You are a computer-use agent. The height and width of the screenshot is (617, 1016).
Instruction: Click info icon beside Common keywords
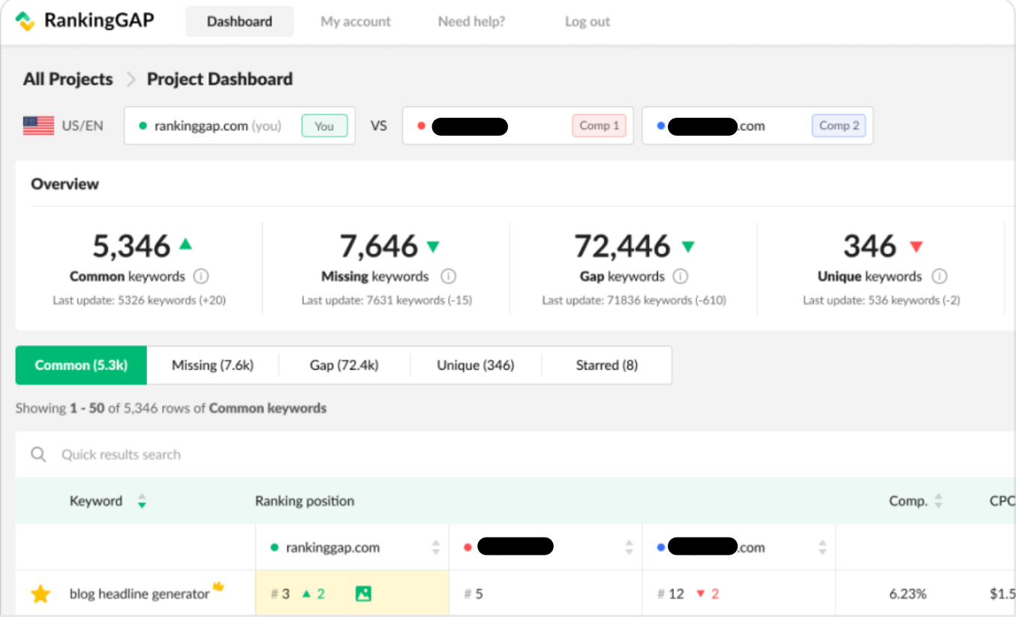[x=200, y=277]
